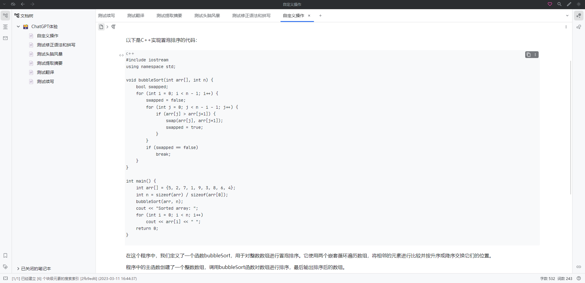This screenshot has width=585, height=283.
Task: Click the 测试头脑风暴 file icon in tree
Action: tap(31, 54)
